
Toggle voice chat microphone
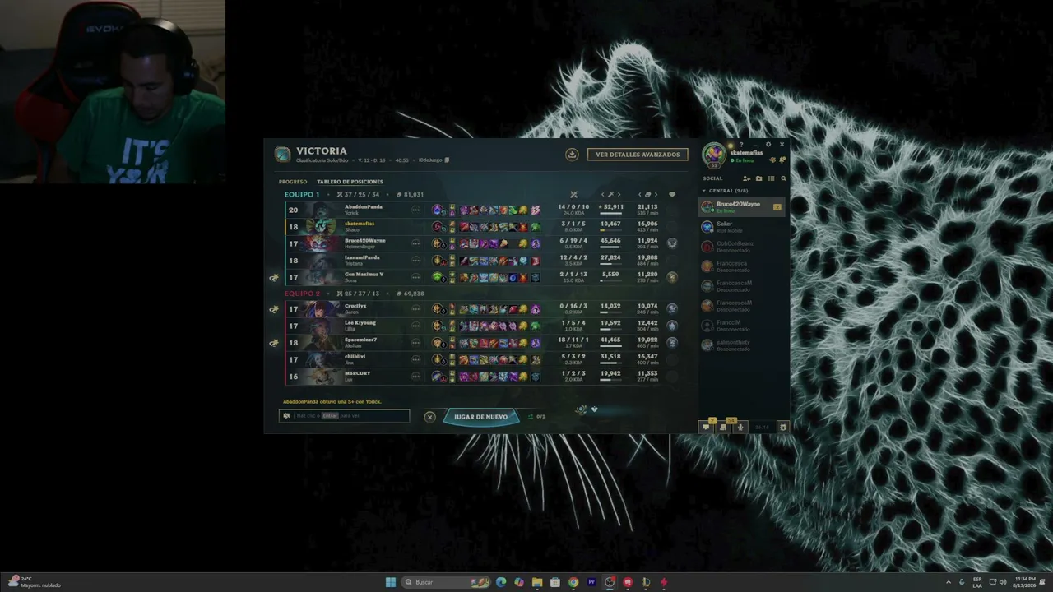(x=740, y=428)
